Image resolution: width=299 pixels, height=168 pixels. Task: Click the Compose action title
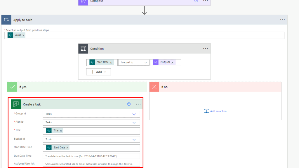click(97, 1)
